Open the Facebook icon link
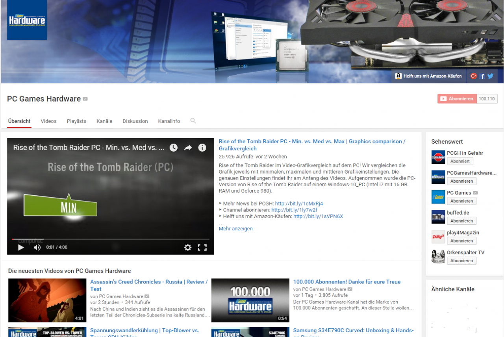Image resolution: width=504 pixels, height=337 pixels. point(482,76)
